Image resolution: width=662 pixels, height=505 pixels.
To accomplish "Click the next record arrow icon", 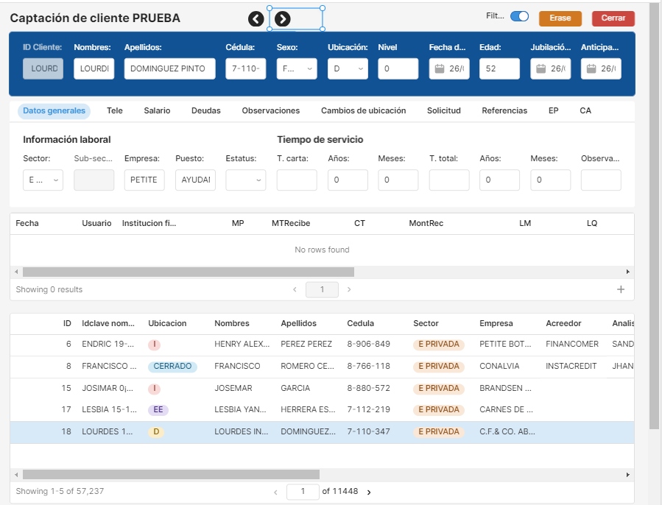I will (x=283, y=19).
